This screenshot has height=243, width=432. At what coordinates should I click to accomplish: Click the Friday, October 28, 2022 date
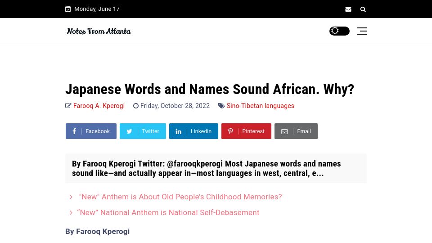pyautogui.click(x=175, y=106)
